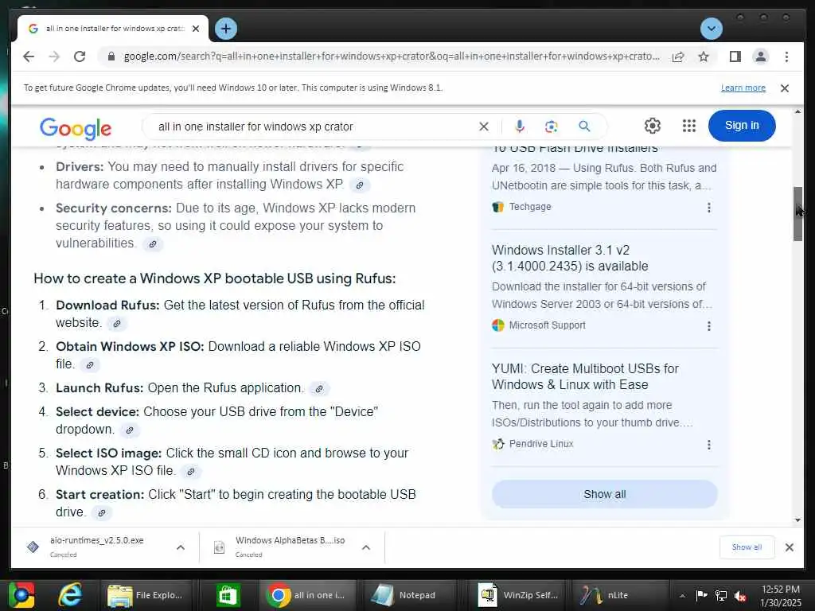
Task: Open the Windows Store taskbar icon
Action: pos(227,595)
